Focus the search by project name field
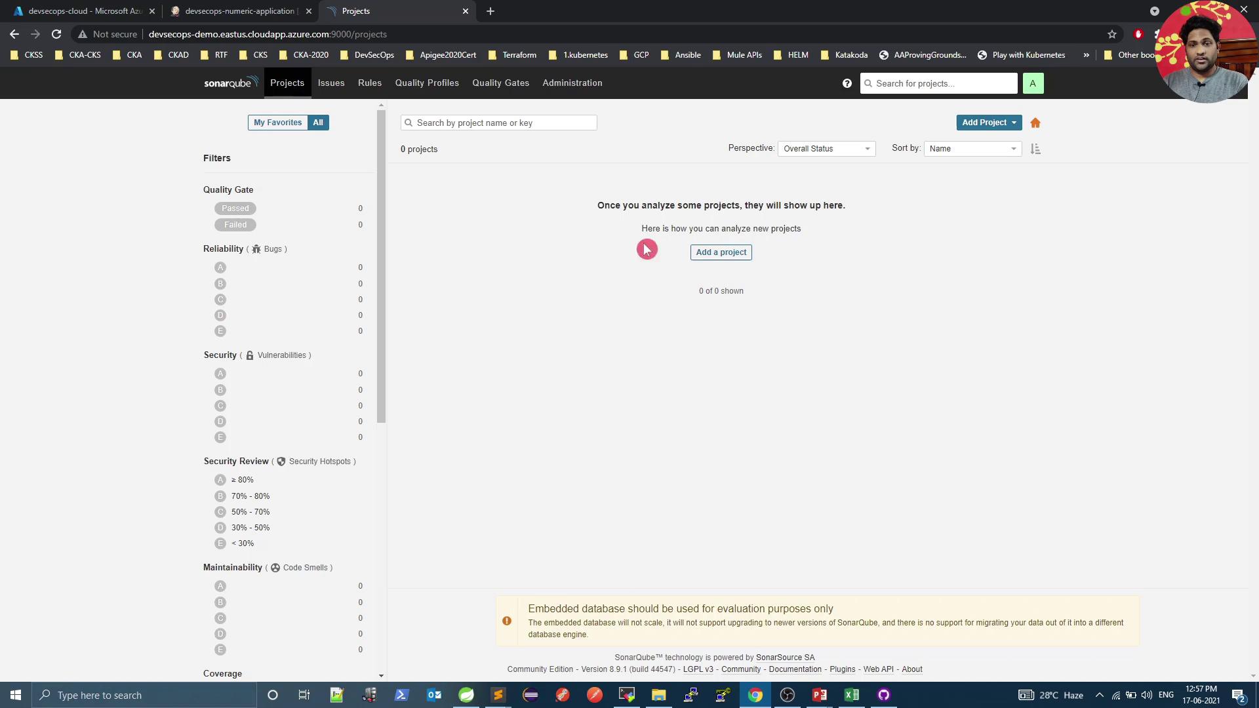Image resolution: width=1259 pixels, height=708 pixels. coord(499,123)
